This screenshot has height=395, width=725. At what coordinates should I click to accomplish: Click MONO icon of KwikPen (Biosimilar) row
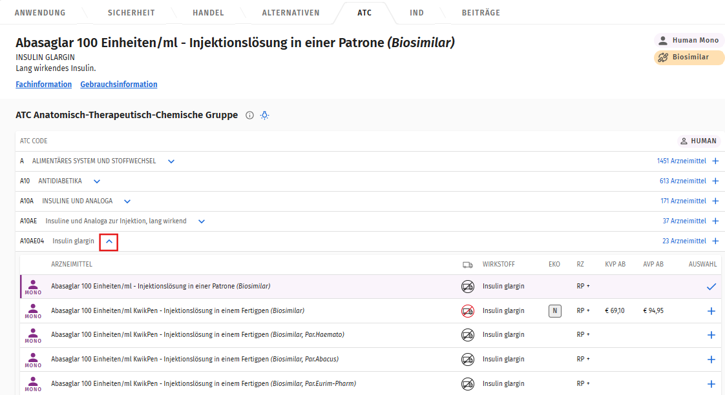coord(33,311)
